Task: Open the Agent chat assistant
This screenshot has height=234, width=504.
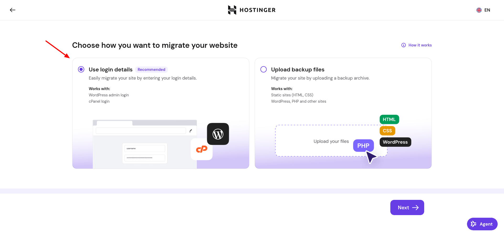Action: 482,224
